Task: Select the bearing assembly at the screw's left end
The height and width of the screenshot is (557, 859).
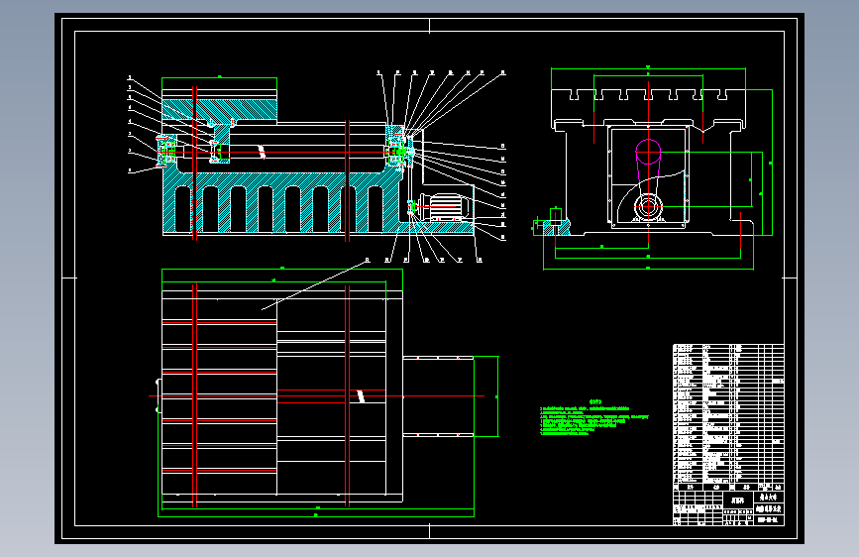Action: (166, 152)
